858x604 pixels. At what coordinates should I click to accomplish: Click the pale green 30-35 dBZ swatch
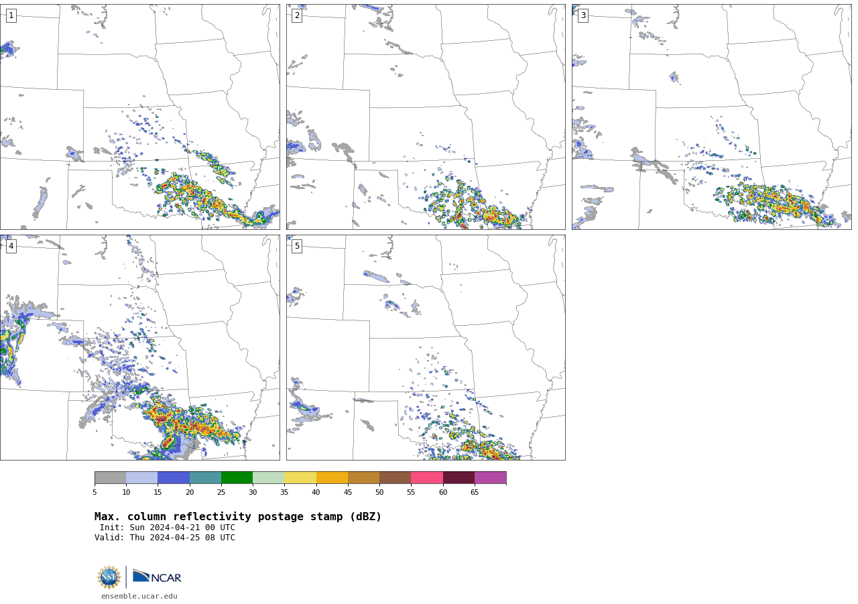269,477
